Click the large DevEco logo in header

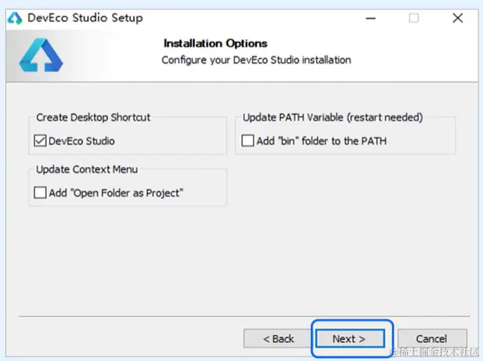pos(41,54)
